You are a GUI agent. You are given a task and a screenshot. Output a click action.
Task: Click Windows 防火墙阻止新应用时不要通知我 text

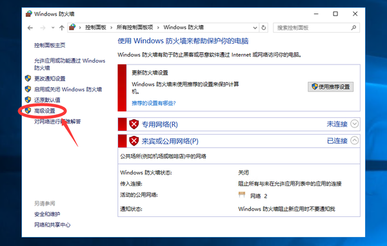pyautogui.click(x=286, y=209)
